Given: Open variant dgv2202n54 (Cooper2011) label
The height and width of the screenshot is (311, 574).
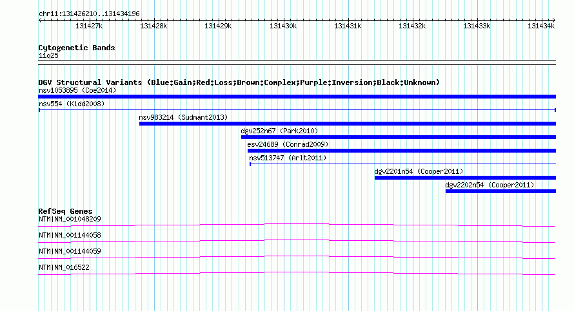Looking at the screenshot, I should pos(490,185).
